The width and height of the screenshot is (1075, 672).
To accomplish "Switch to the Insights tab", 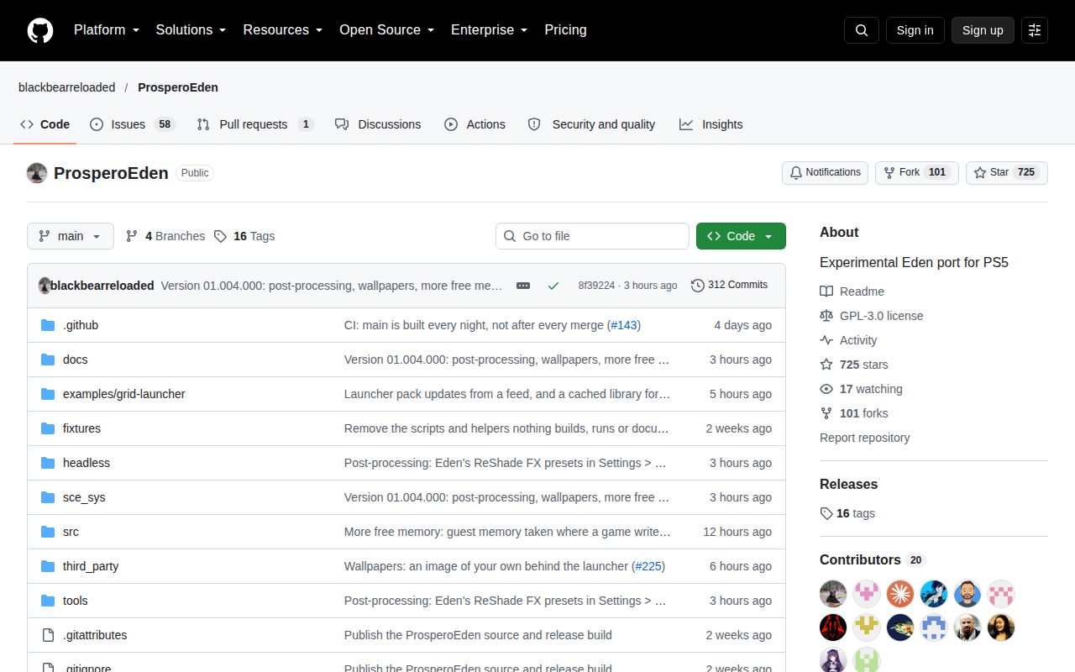I will pyautogui.click(x=711, y=124).
